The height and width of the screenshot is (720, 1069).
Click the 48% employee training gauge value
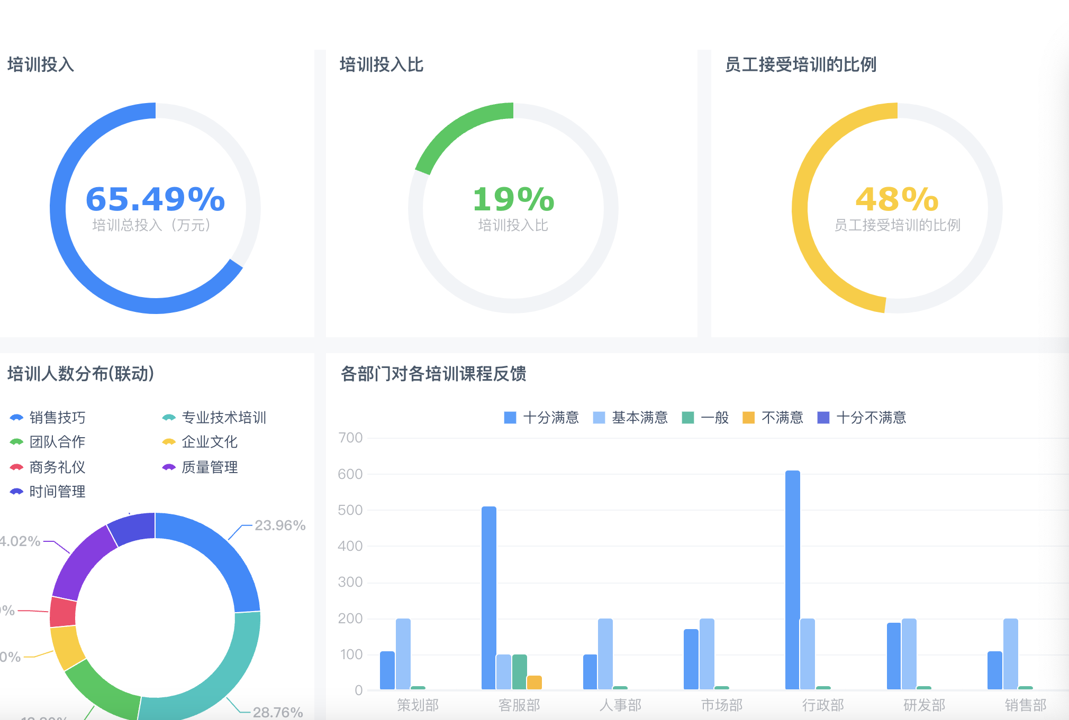[897, 199]
